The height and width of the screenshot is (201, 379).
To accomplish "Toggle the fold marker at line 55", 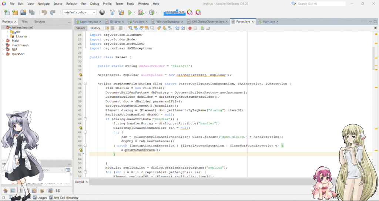I will tap(85, 172).
